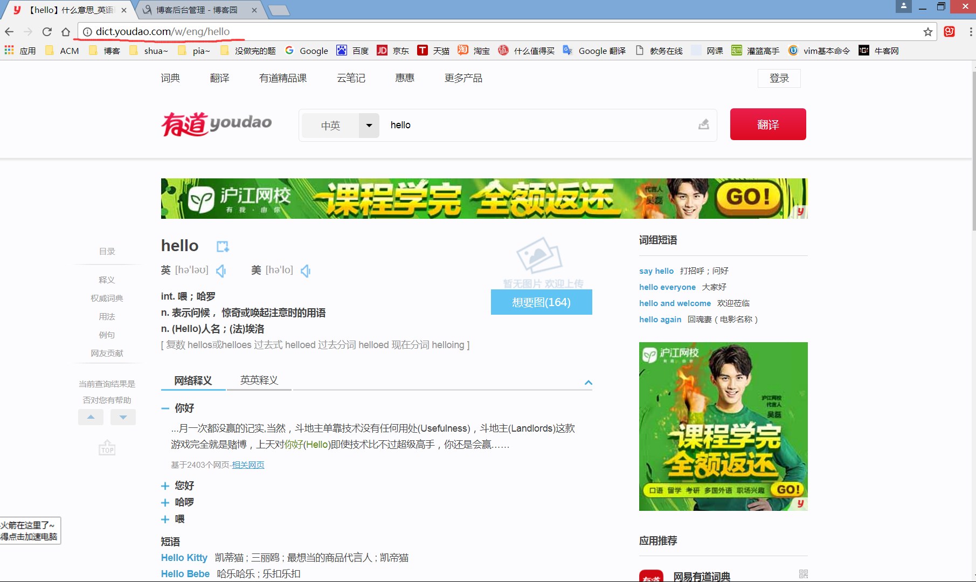
Task: Add hello to the word book
Action: (x=223, y=247)
